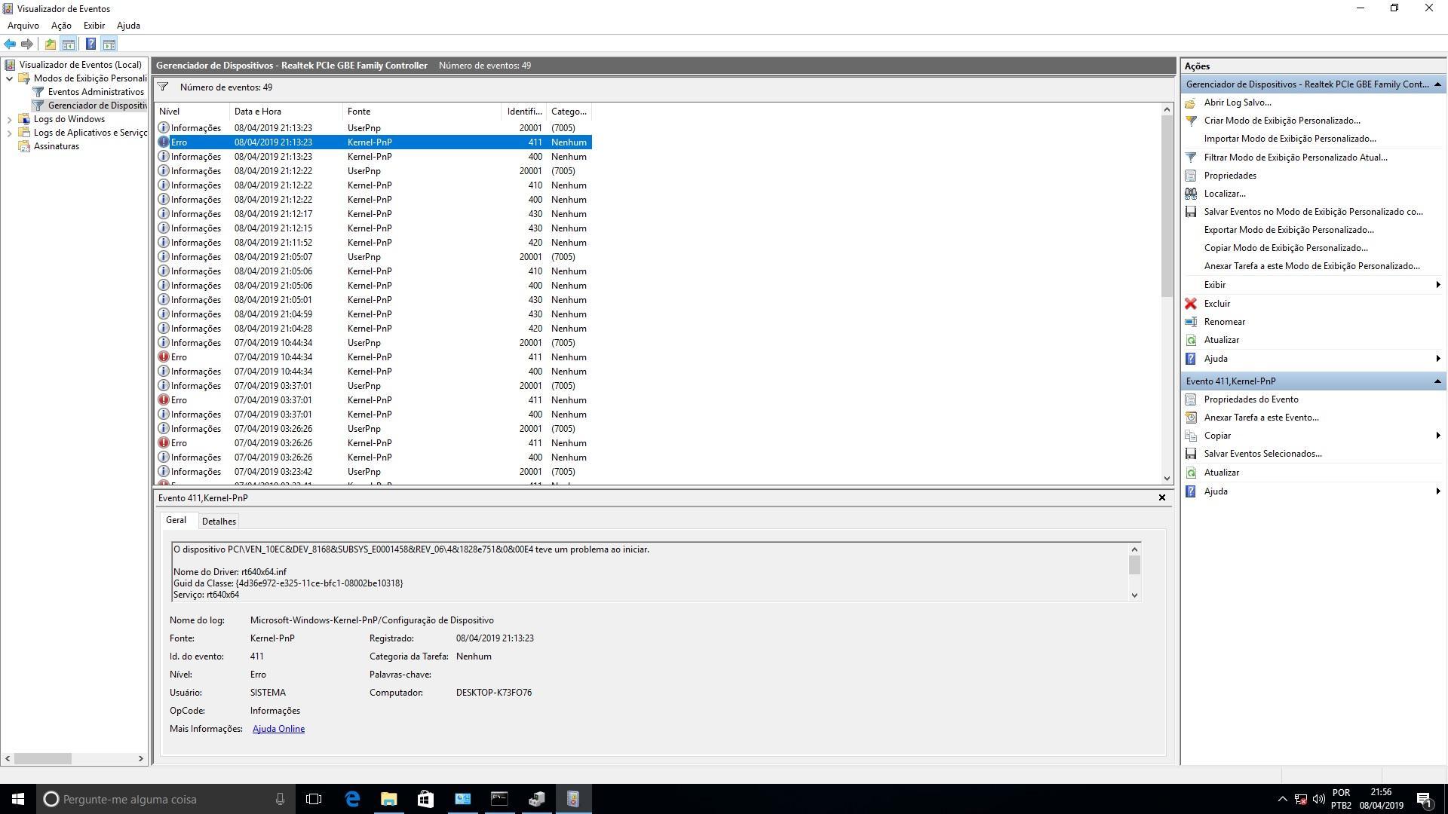The height and width of the screenshot is (814, 1448).
Task: Click the Copiar icon in event actions
Action: click(1191, 436)
